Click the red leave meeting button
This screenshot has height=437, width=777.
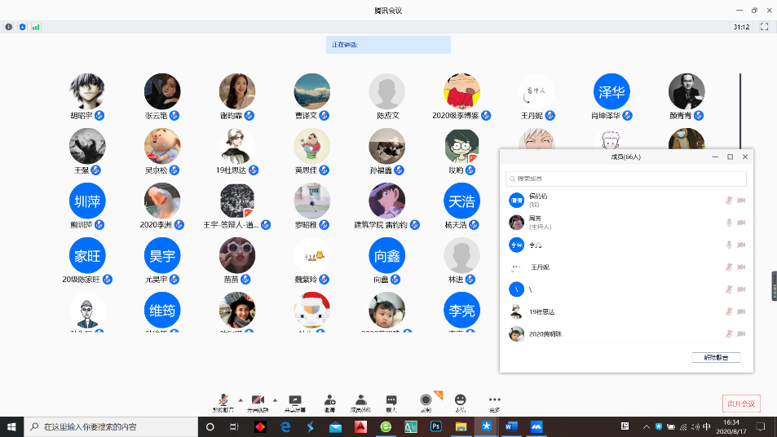coord(741,404)
